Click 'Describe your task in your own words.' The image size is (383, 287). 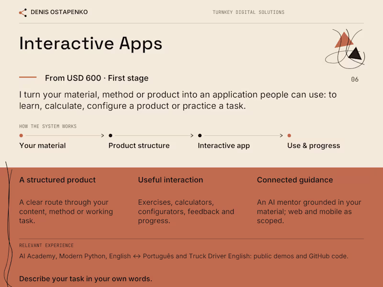pyautogui.click(x=86, y=279)
